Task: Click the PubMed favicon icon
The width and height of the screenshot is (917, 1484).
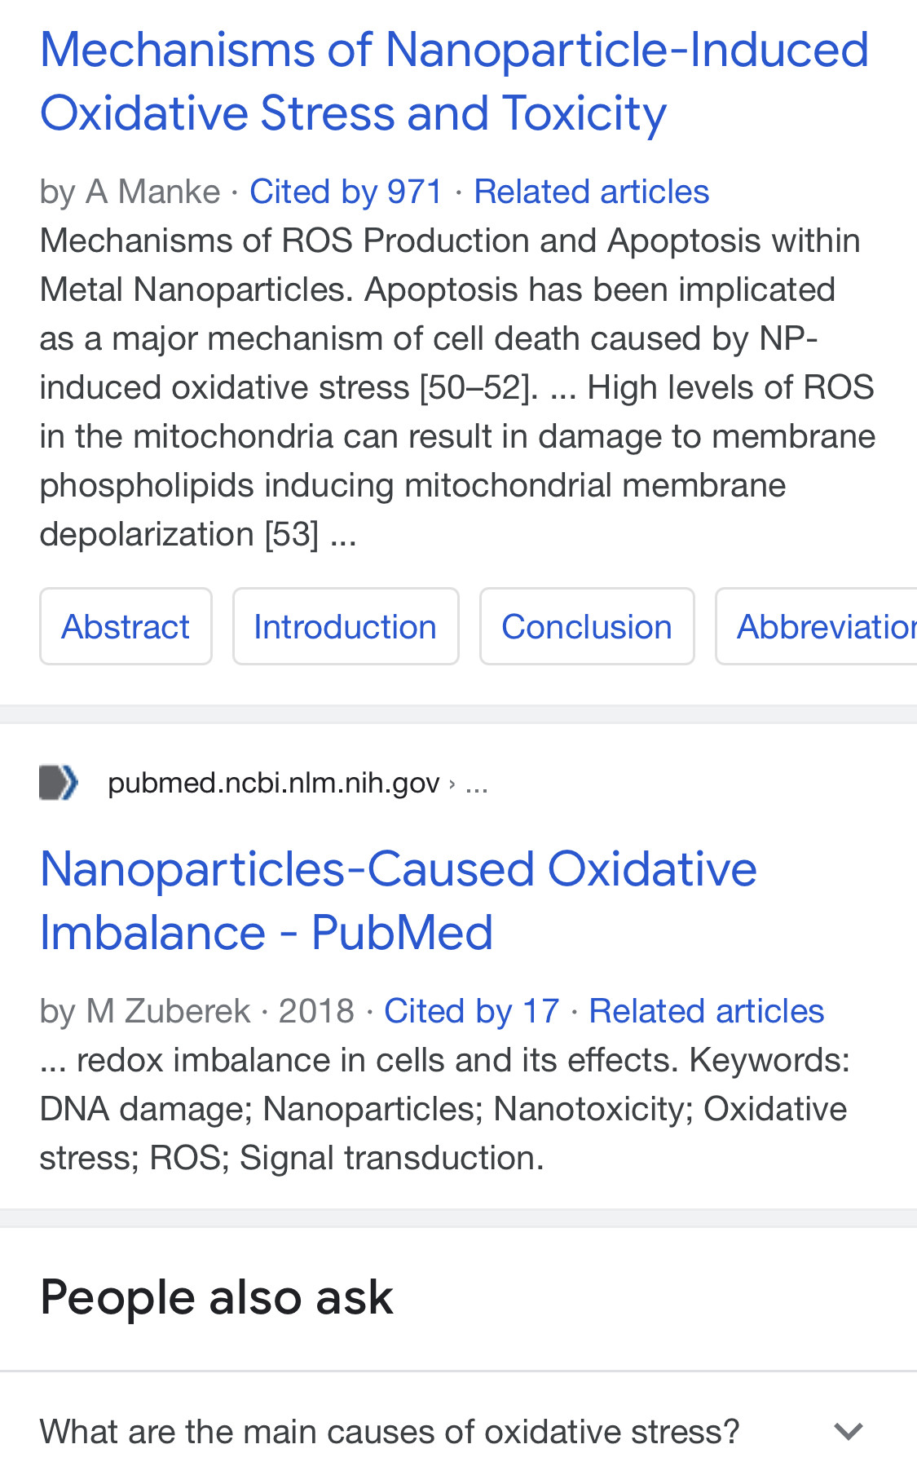Action: point(59,783)
